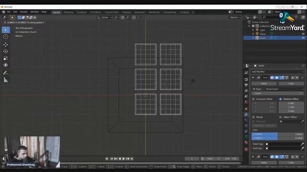Open the viewport Options dropdown

(235, 18)
